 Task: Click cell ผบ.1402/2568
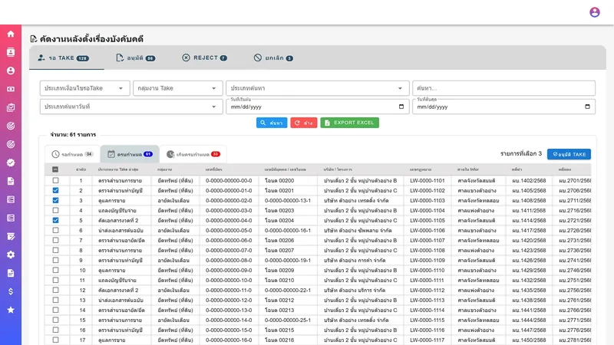[529, 181]
